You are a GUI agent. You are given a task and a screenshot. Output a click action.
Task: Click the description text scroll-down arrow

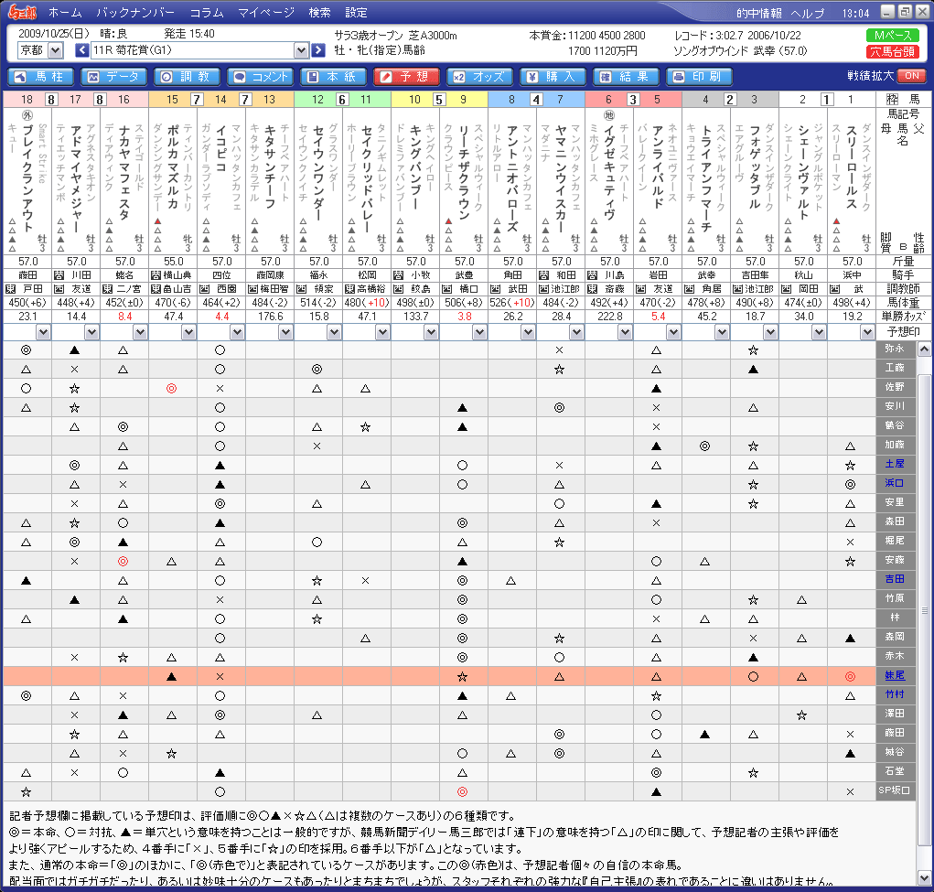coord(925,878)
